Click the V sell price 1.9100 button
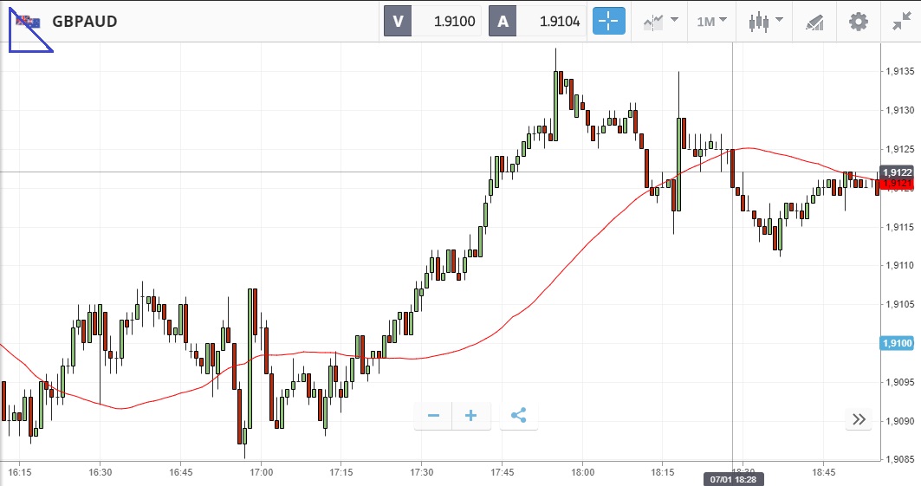Image resolution: width=921 pixels, height=486 pixels. (433, 22)
